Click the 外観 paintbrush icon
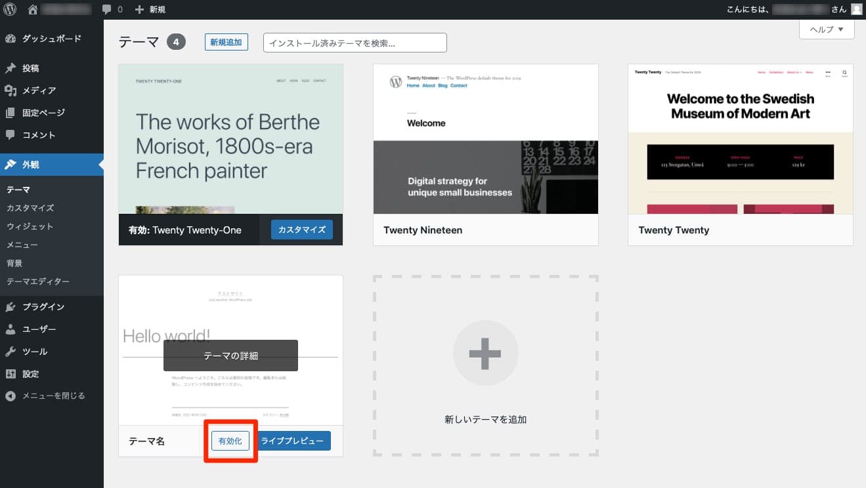This screenshot has width=866, height=488. [x=11, y=165]
